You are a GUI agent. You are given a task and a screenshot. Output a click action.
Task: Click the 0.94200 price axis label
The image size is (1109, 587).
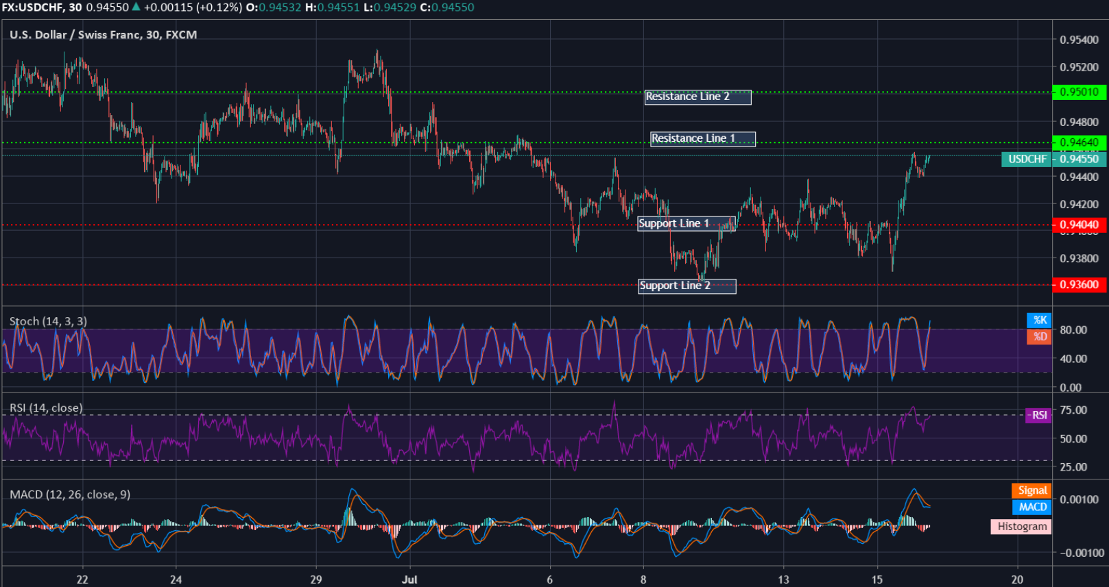point(1079,204)
